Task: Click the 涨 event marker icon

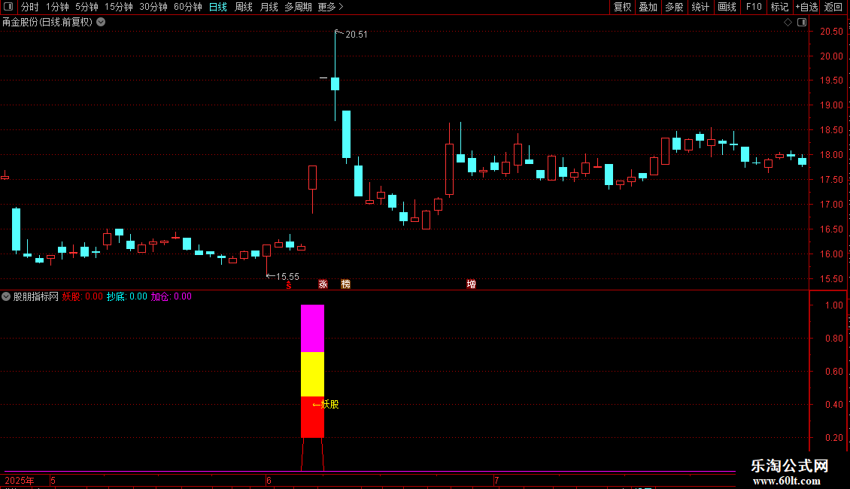Action: click(x=323, y=284)
